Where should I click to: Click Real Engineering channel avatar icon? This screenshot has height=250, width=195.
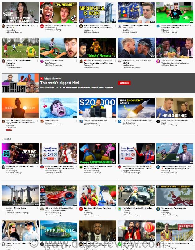pos(119,121)
